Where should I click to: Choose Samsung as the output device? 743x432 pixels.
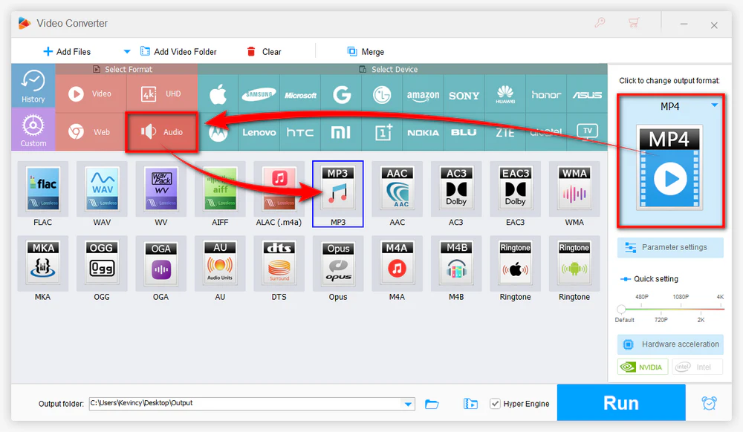tap(259, 95)
